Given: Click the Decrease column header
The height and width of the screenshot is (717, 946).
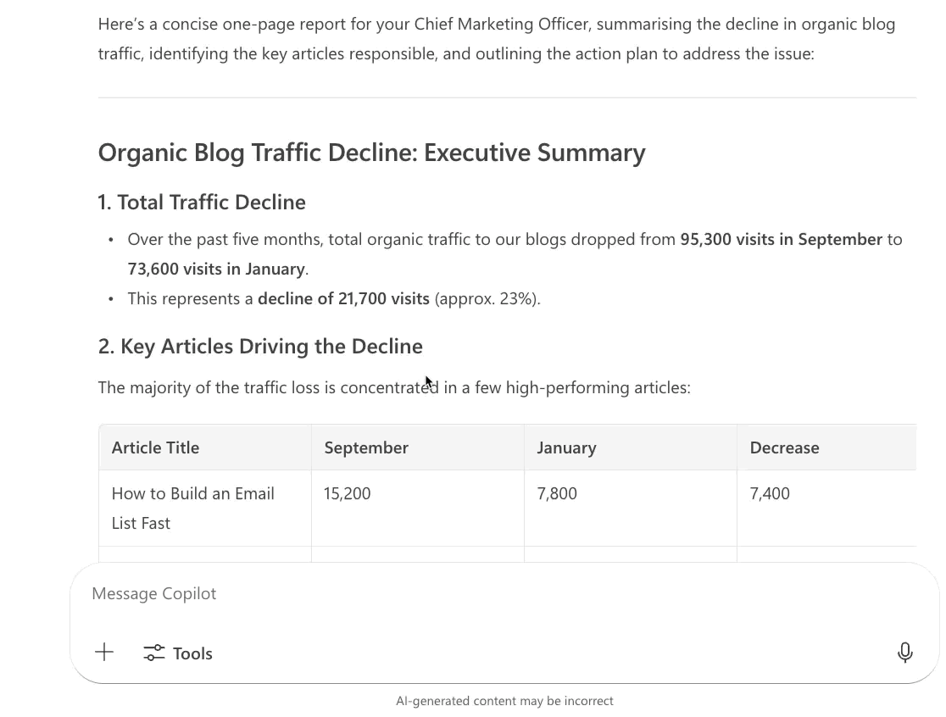Looking at the screenshot, I should (x=784, y=447).
